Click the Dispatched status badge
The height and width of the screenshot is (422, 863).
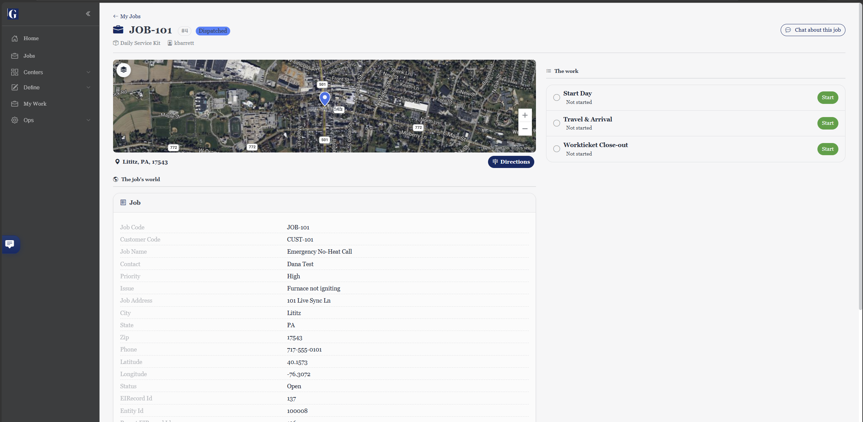[x=213, y=31]
